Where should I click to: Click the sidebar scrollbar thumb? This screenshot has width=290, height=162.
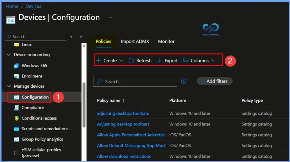84,105
